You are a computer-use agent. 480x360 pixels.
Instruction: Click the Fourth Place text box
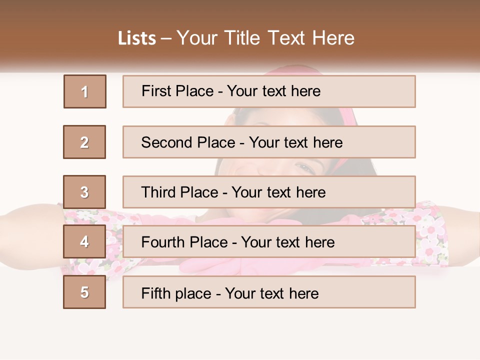point(269,242)
